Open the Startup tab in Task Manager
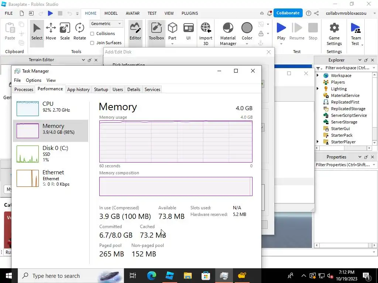378x283 pixels. tap(101, 89)
